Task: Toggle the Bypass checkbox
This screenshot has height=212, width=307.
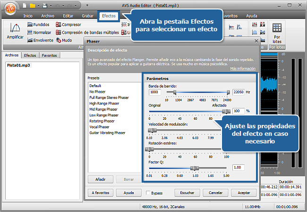Action: [x=148, y=193]
